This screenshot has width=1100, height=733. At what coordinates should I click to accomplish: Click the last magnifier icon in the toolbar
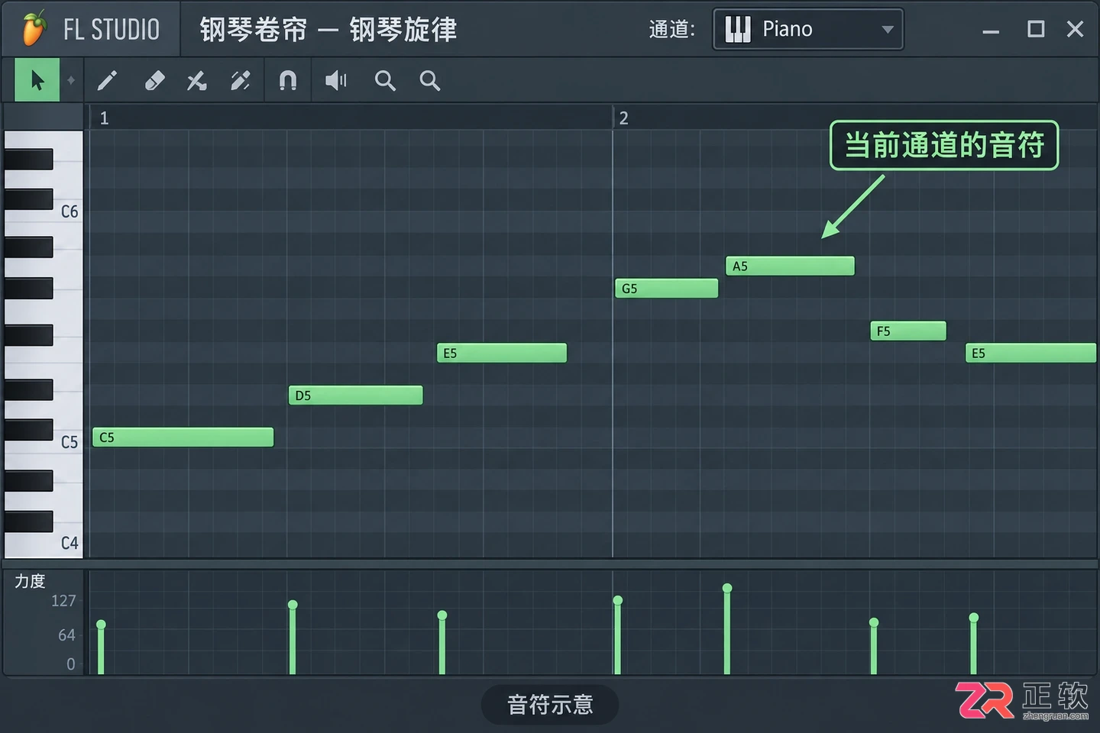pyautogui.click(x=430, y=80)
